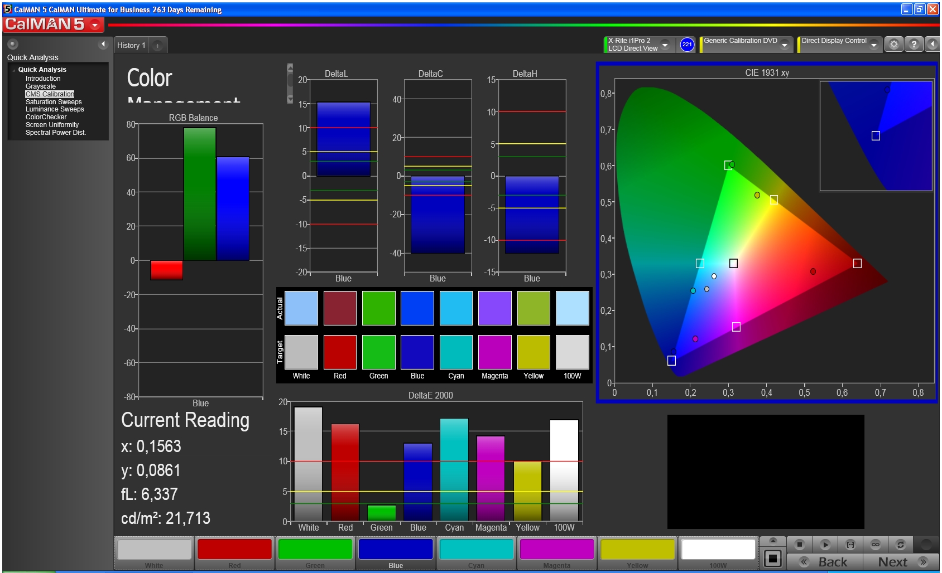Image resolution: width=942 pixels, height=573 pixels.
Task: Collapse the Quick Analysis tree node
Action: click(x=13, y=70)
